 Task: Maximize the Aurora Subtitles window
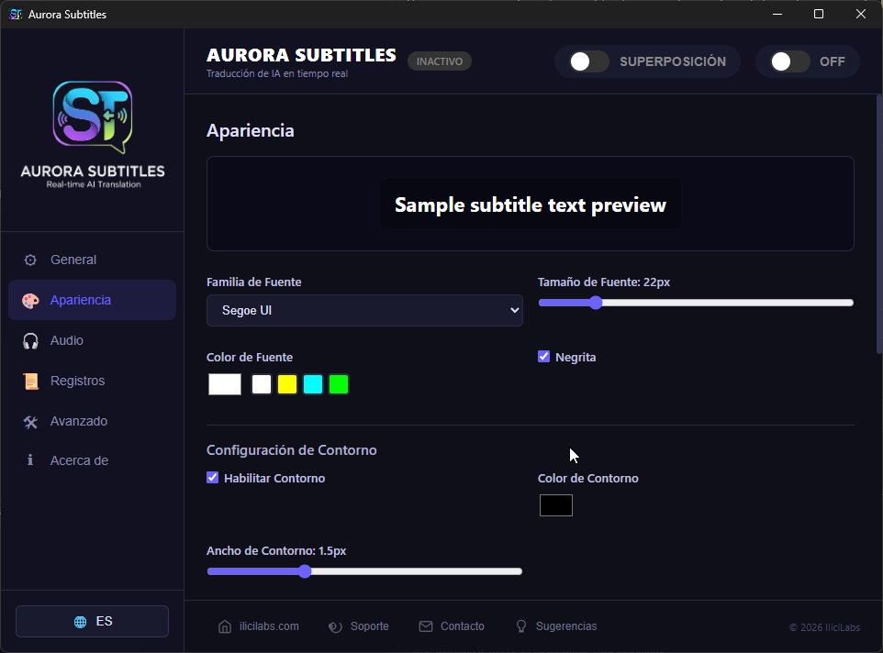(x=819, y=14)
